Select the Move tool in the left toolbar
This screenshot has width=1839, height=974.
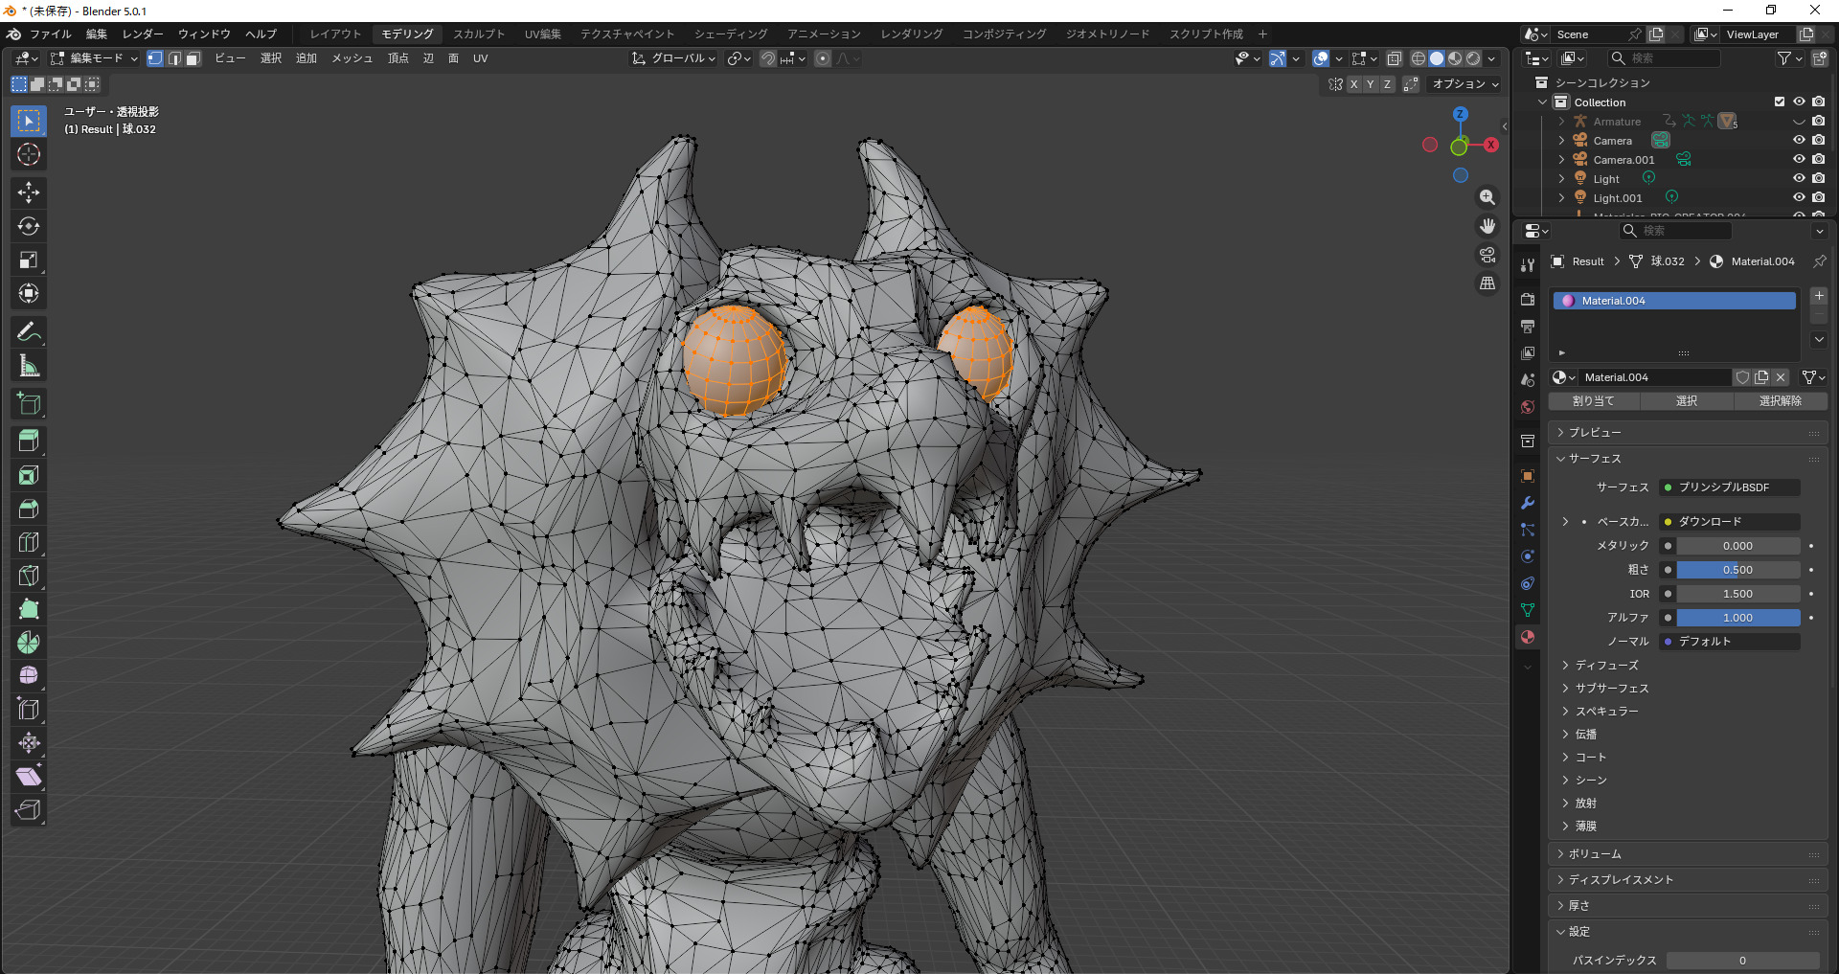(29, 193)
